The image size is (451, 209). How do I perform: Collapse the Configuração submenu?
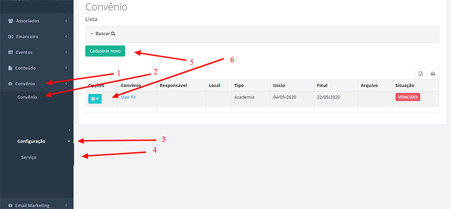69,141
